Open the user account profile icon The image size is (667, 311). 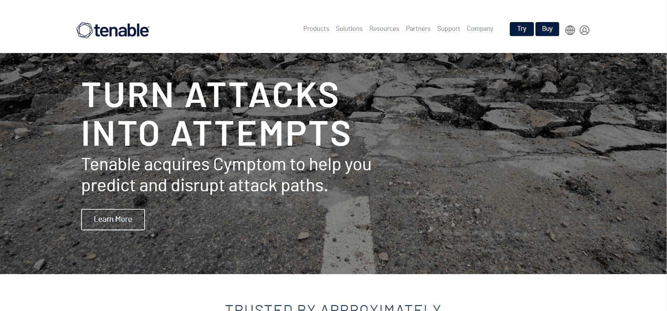pyautogui.click(x=584, y=30)
